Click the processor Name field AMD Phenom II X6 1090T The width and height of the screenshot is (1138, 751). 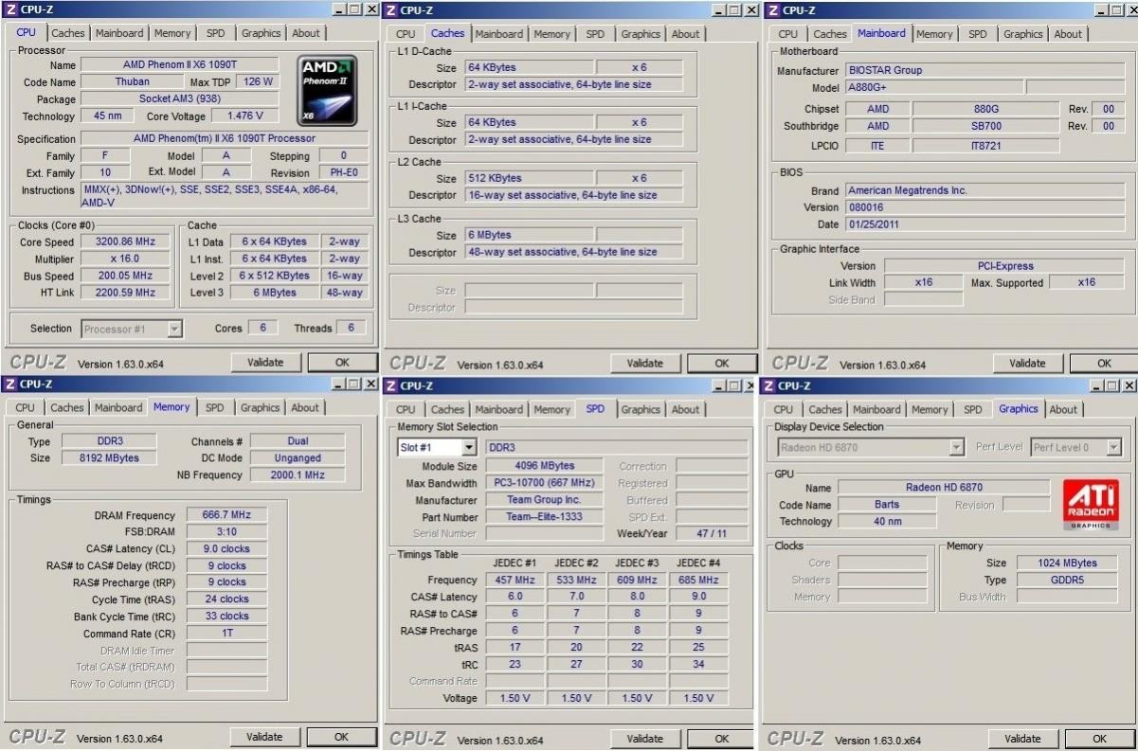pyautogui.click(x=180, y=65)
